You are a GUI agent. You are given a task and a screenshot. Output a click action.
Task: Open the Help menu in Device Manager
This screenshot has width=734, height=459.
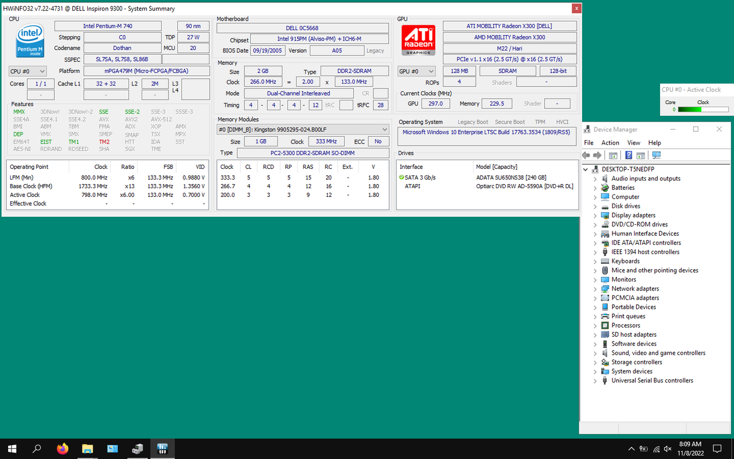tap(654, 143)
